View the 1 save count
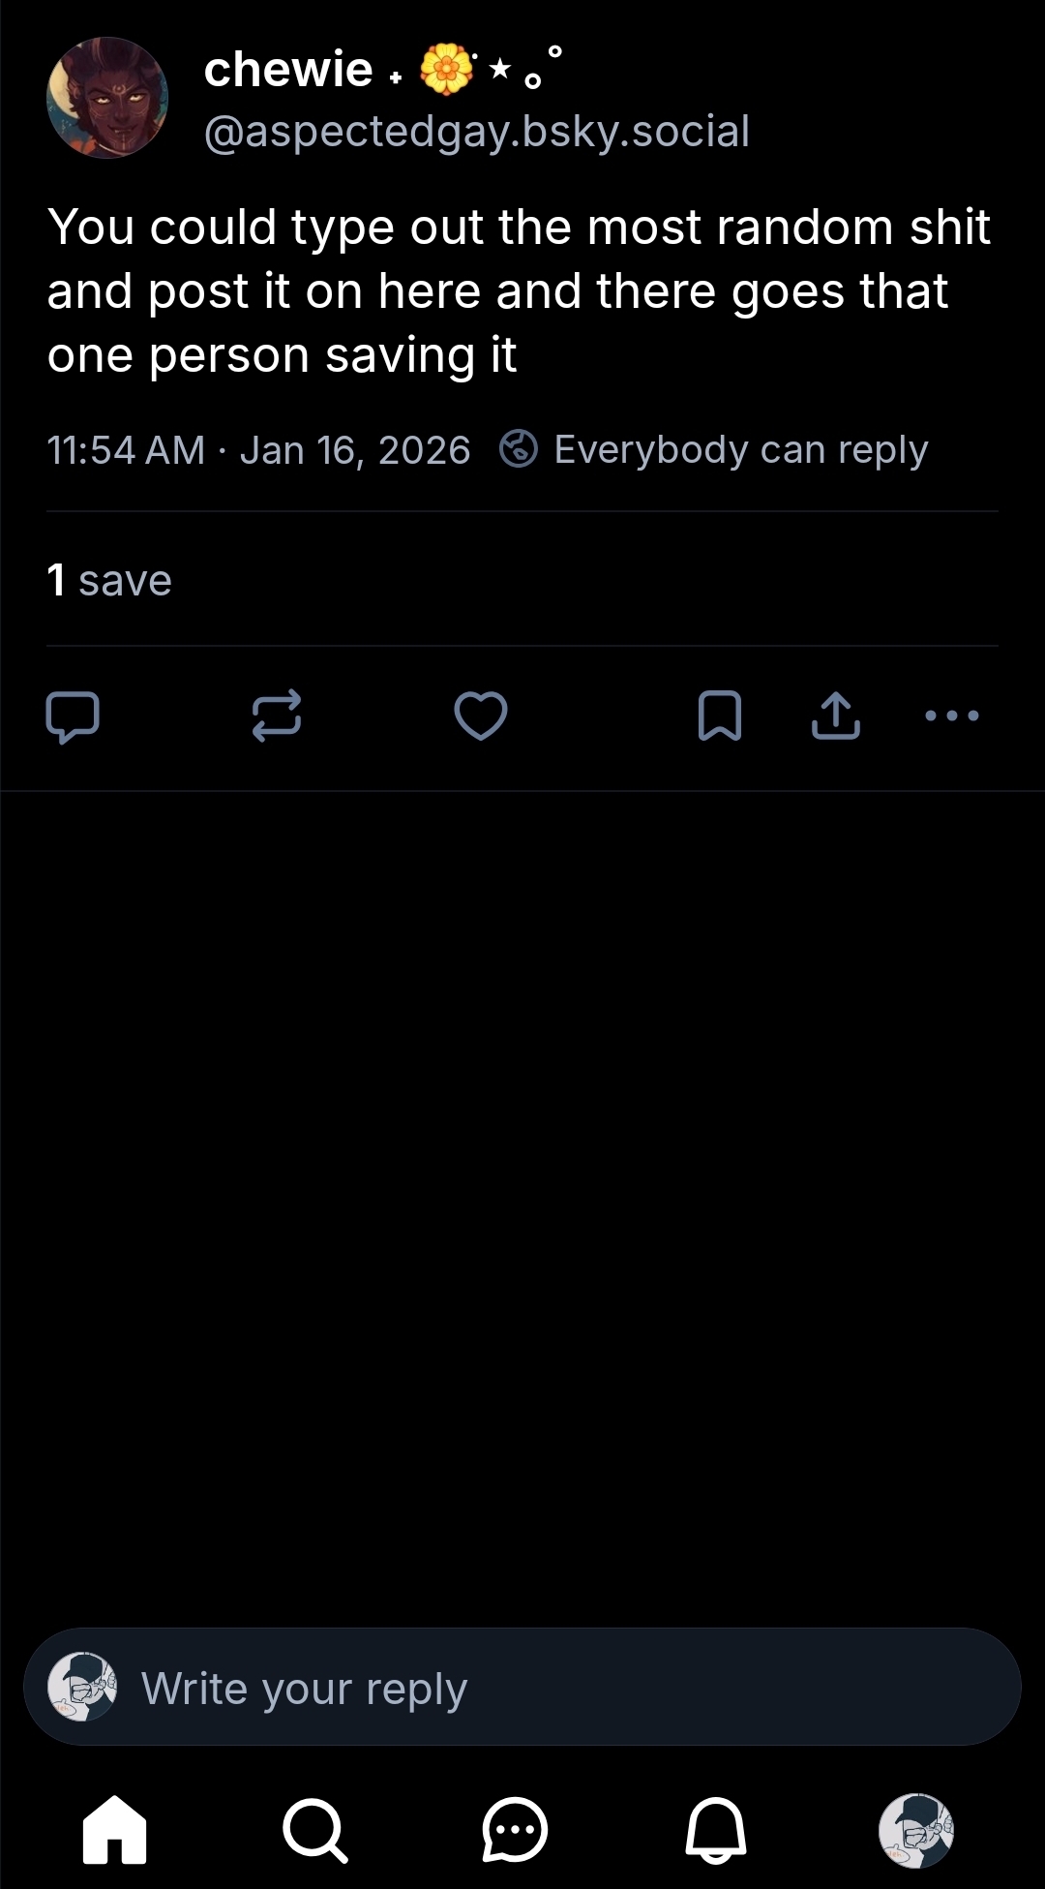The image size is (1045, 1889). coord(109,581)
